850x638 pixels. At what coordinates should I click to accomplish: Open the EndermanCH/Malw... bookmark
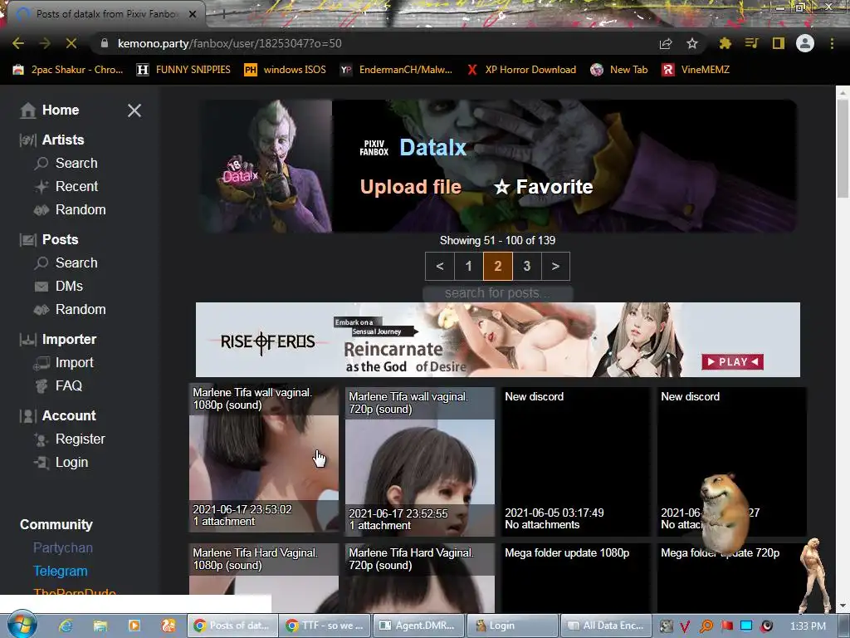[396, 70]
